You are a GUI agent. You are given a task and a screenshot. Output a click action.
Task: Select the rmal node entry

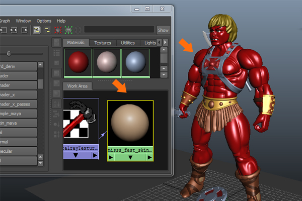[18, 142]
